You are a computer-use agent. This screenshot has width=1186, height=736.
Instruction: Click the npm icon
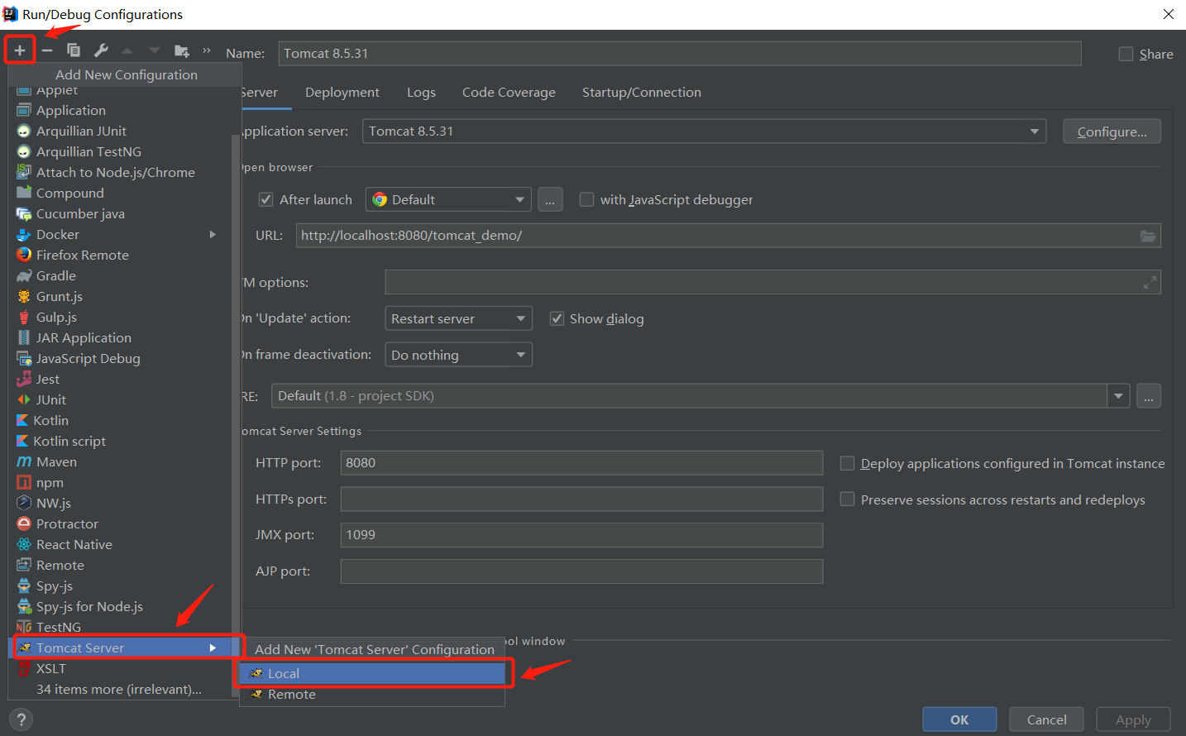coord(24,483)
